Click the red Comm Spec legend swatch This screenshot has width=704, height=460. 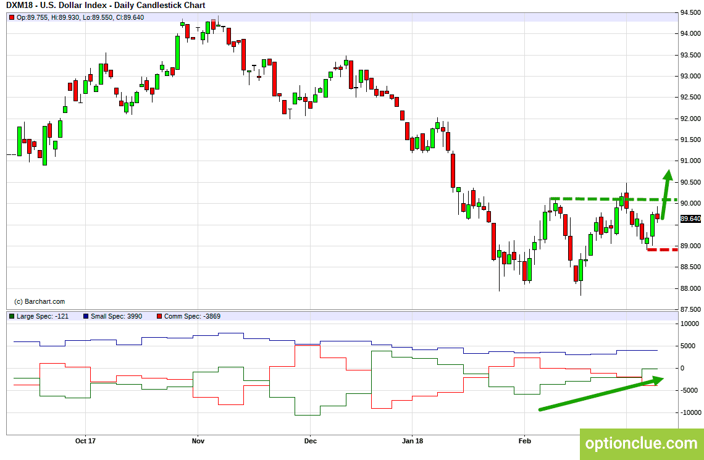tap(159, 316)
